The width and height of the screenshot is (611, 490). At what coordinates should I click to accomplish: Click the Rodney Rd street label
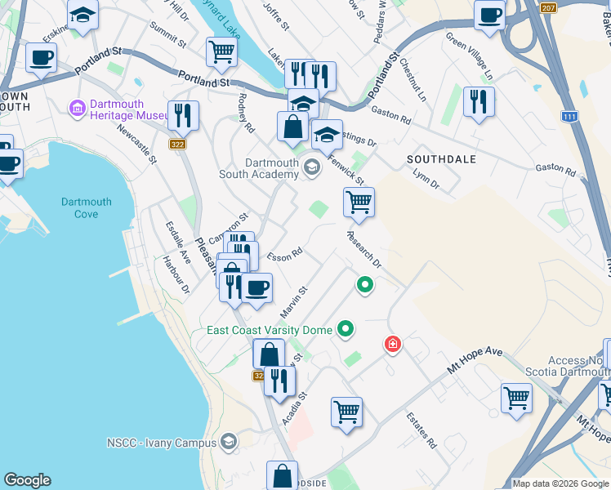pyautogui.click(x=246, y=113)
